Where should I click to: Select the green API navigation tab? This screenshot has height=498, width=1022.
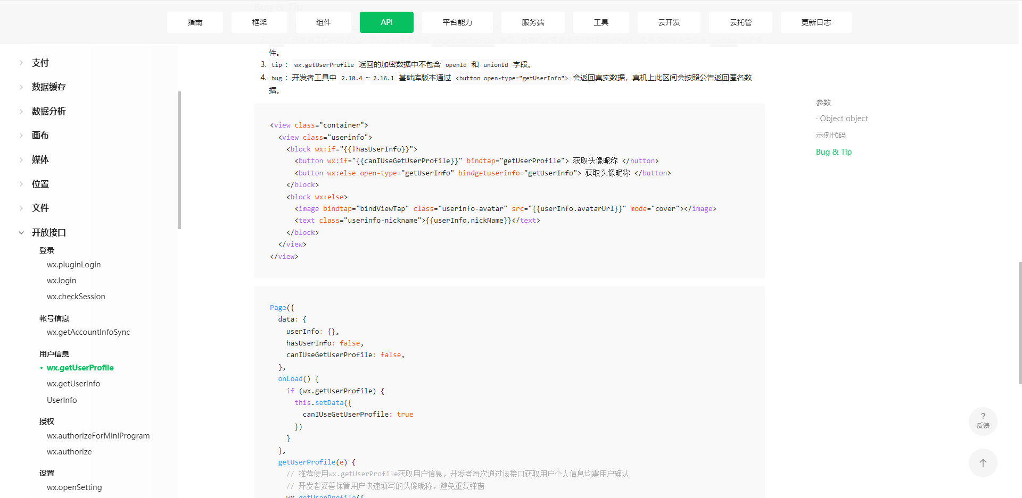click(386, 22)
